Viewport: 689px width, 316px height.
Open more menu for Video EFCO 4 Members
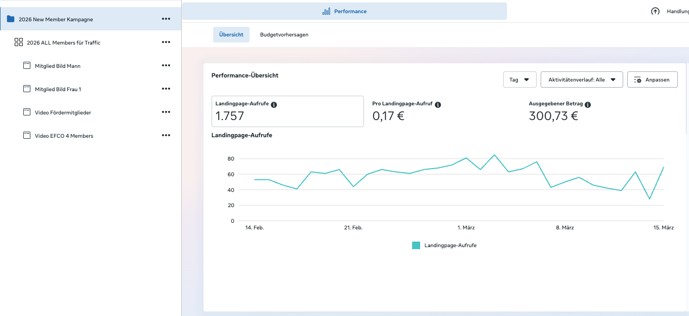coord(166,136)
